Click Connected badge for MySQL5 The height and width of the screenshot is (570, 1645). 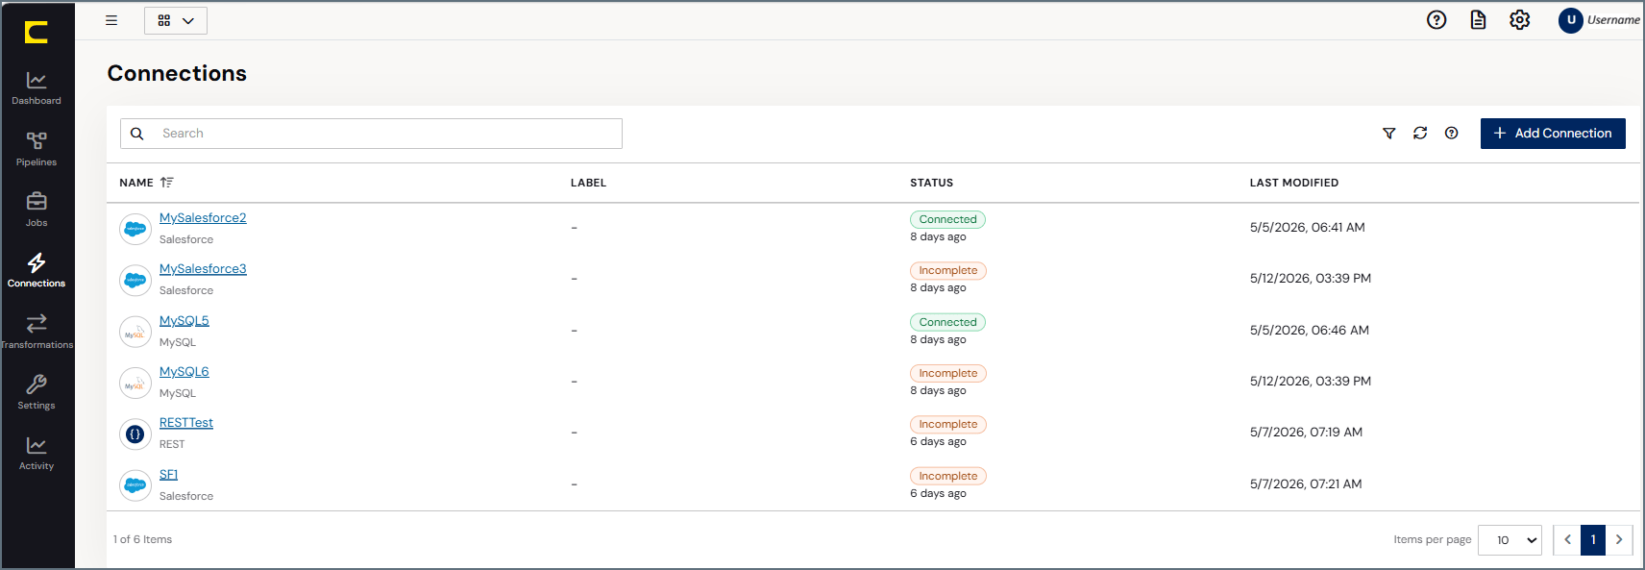[x=947, y=322]
